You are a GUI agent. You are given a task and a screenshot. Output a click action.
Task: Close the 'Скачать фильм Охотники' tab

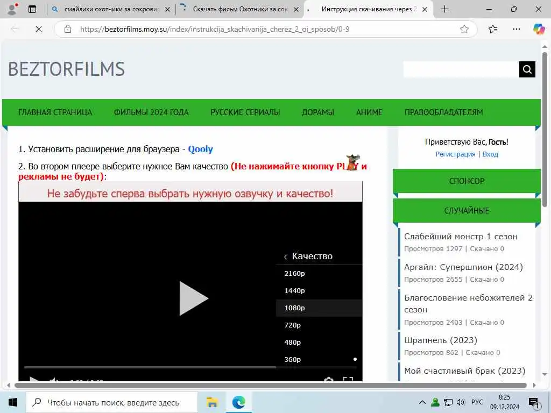pos(296,10)
